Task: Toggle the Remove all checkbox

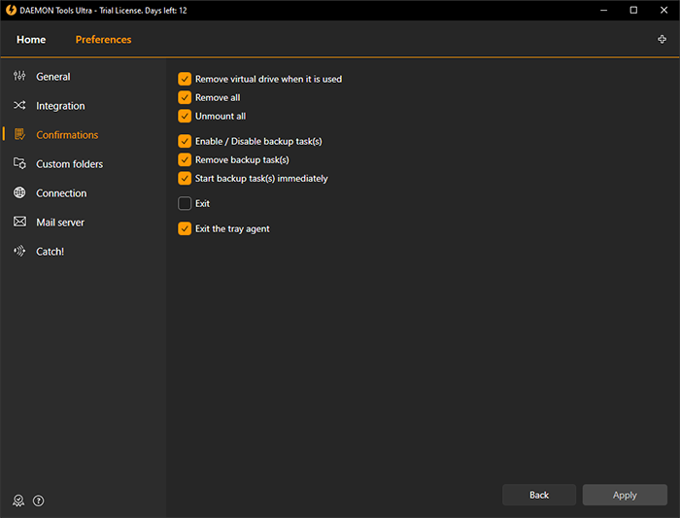Action: (x=185, y=97)
